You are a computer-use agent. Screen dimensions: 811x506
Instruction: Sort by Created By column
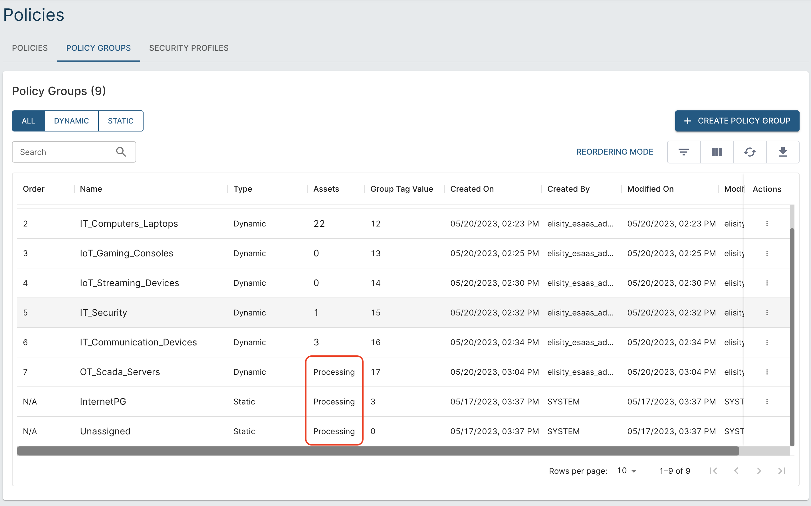pyautogui.click(x=568, y=189)
